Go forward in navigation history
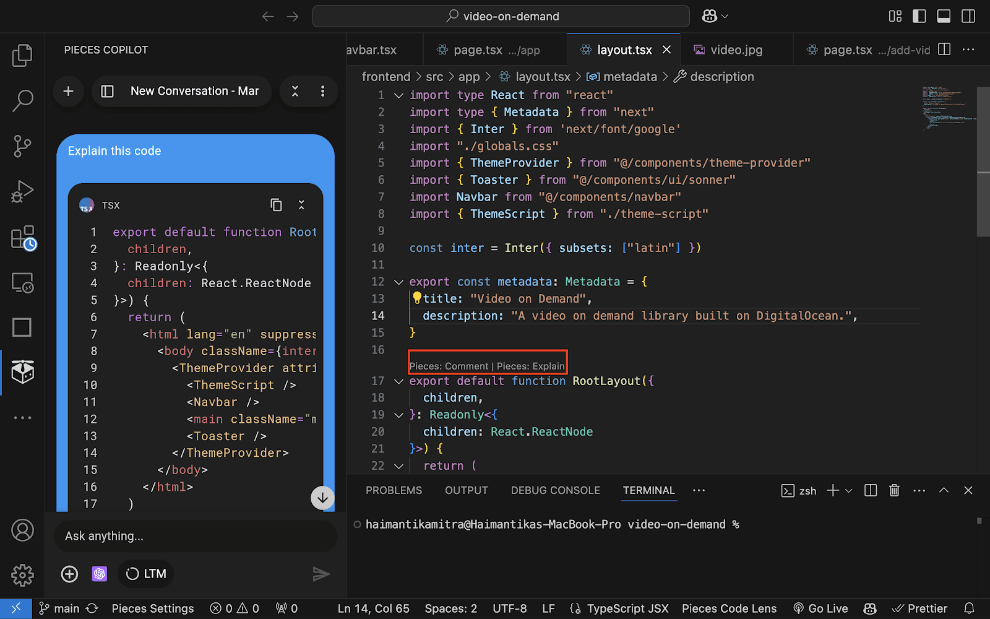This screenshot has height=619, width=990. click(293, 17)
